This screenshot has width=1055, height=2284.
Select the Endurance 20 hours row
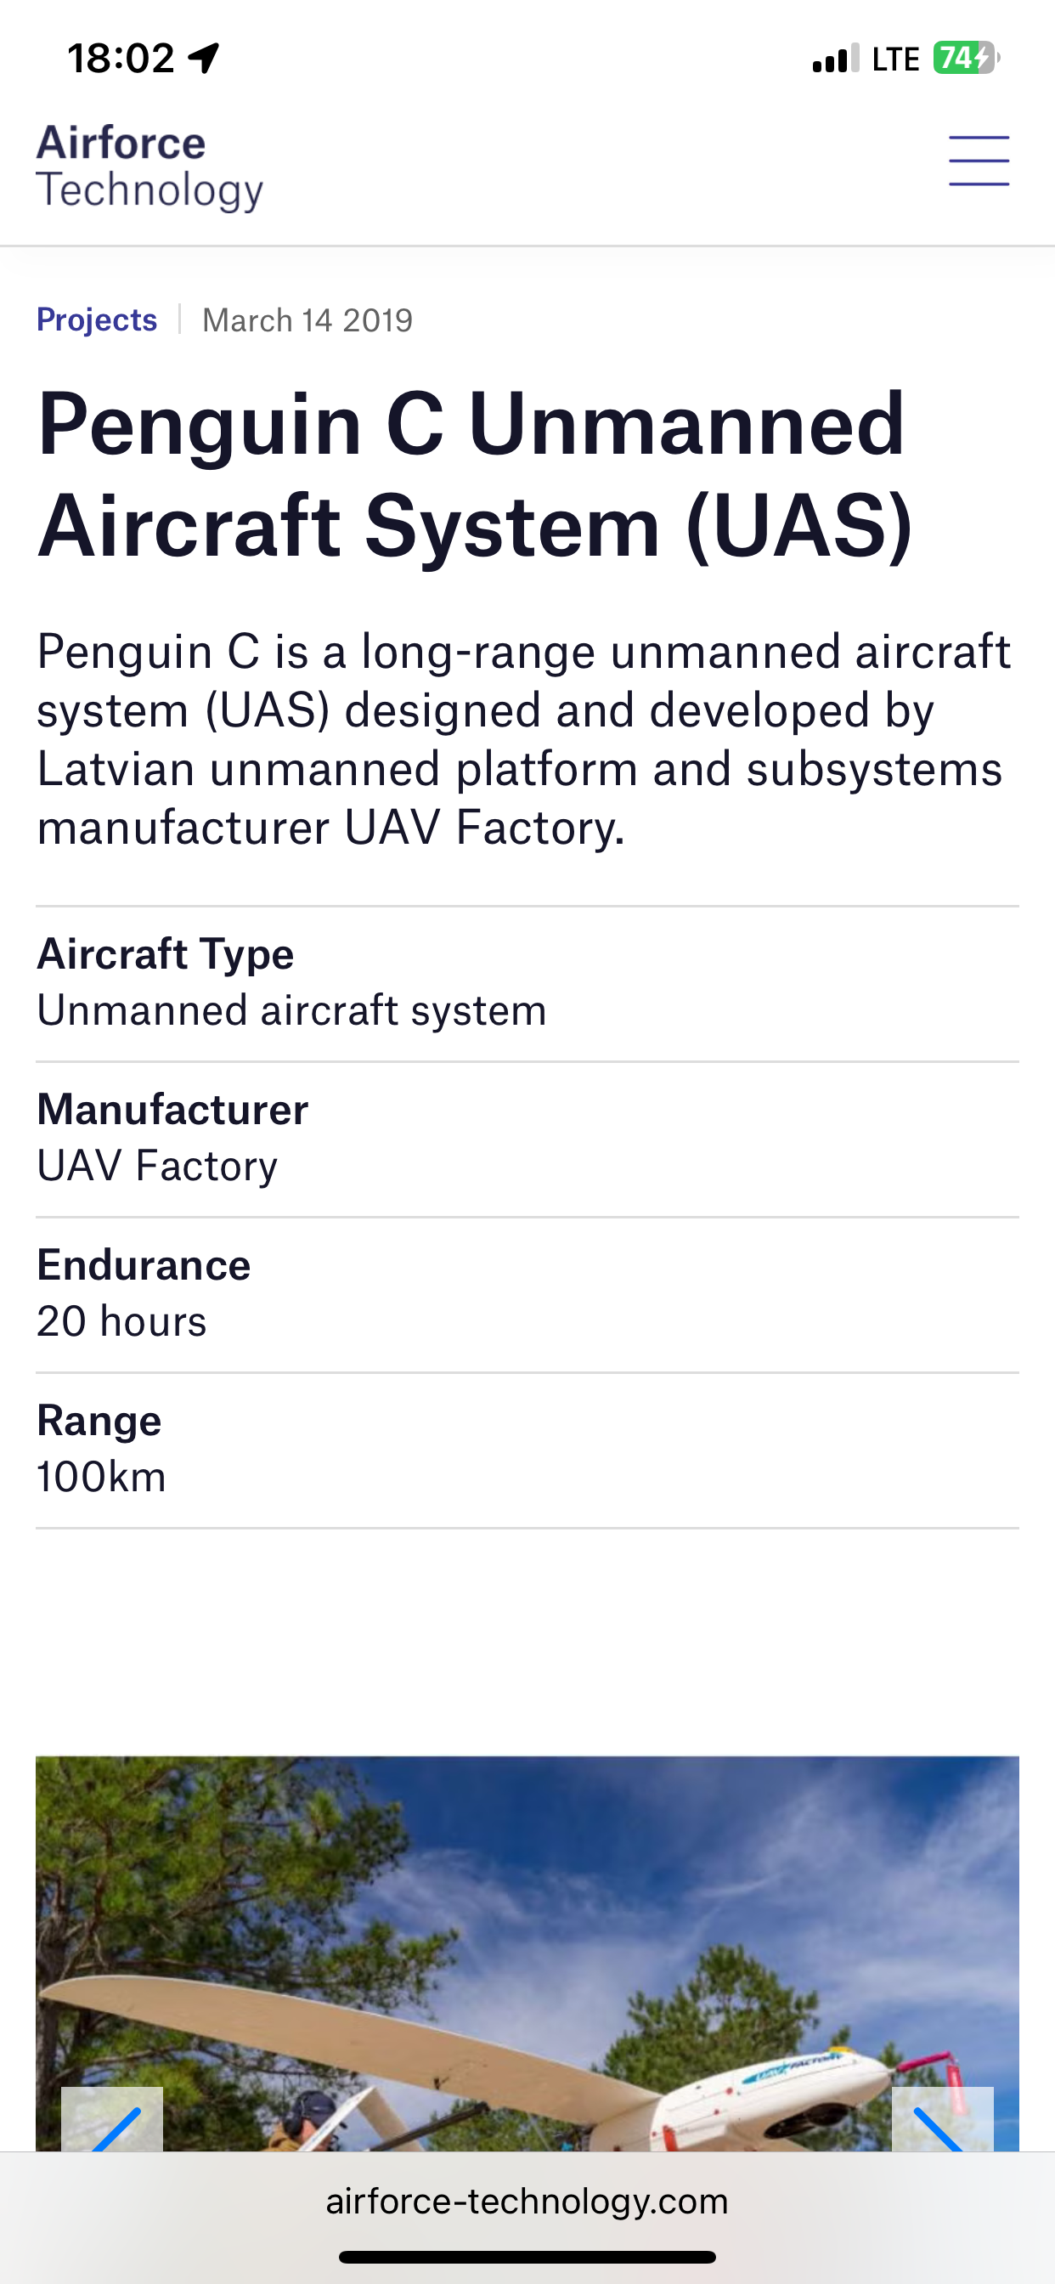tap(527, 1293)
